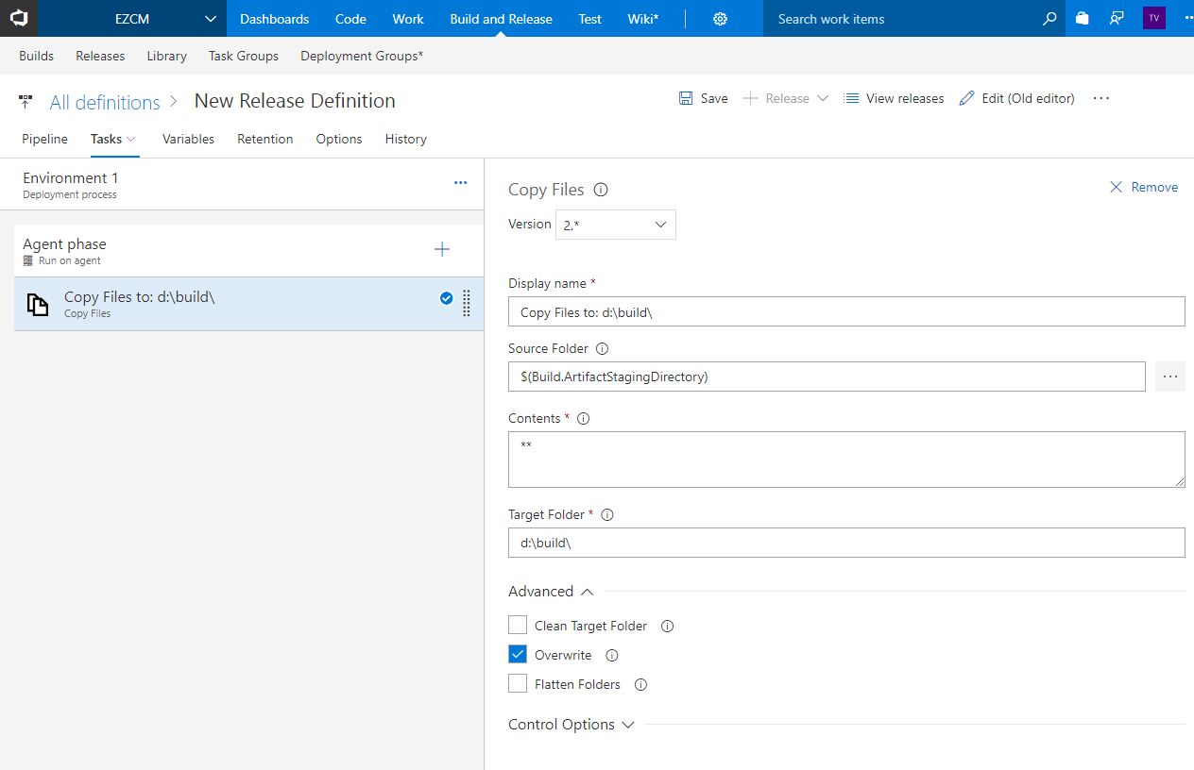Image resolution: width=1194 pixels, height=770 pixels.
Task: Open the Test item in the top navigation
Action: point(589,18)
